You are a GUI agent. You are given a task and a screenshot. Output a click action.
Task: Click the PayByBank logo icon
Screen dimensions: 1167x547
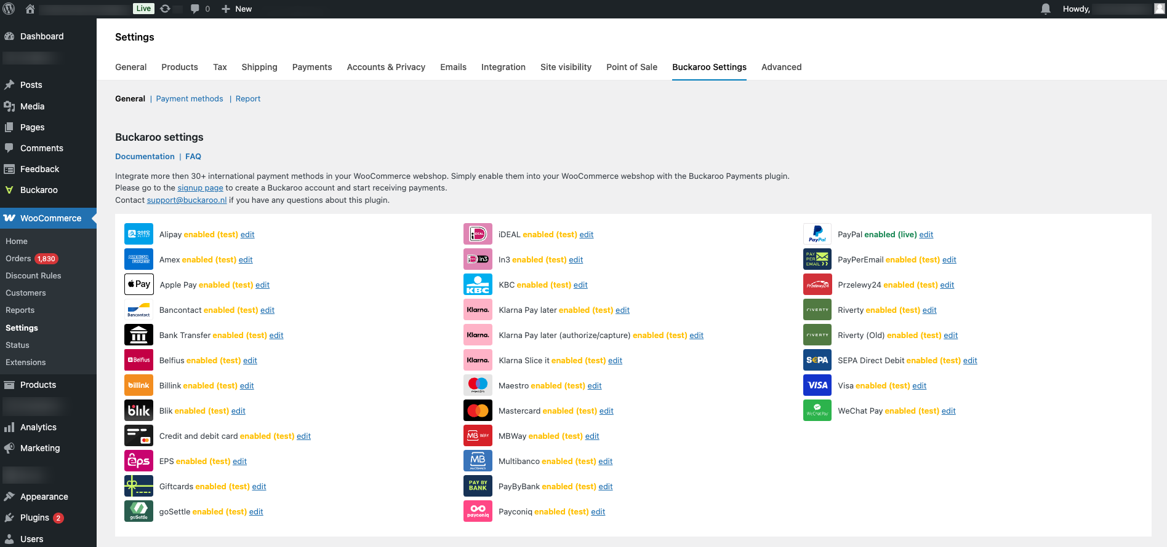478,486
